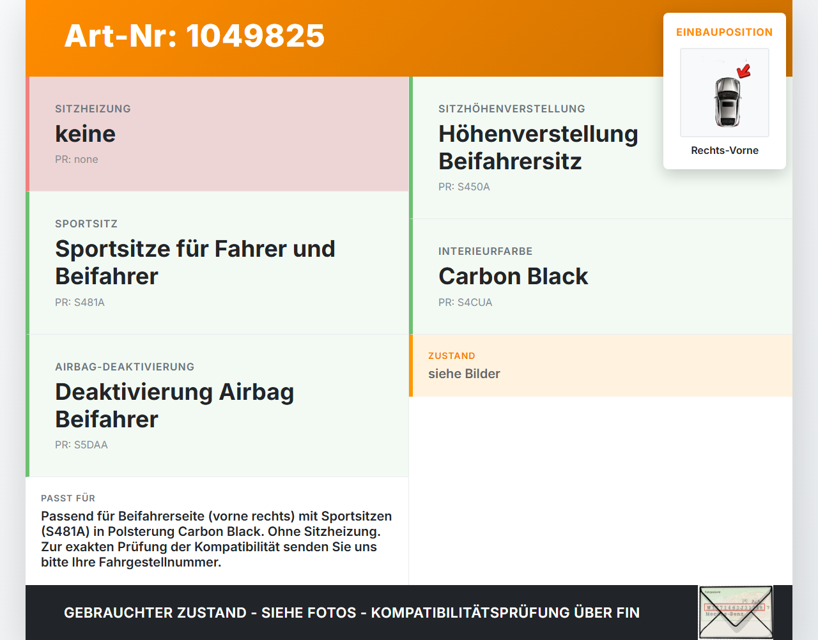Click the AIRBAG-DEAKTIVIERUNG label

(125, 367)
